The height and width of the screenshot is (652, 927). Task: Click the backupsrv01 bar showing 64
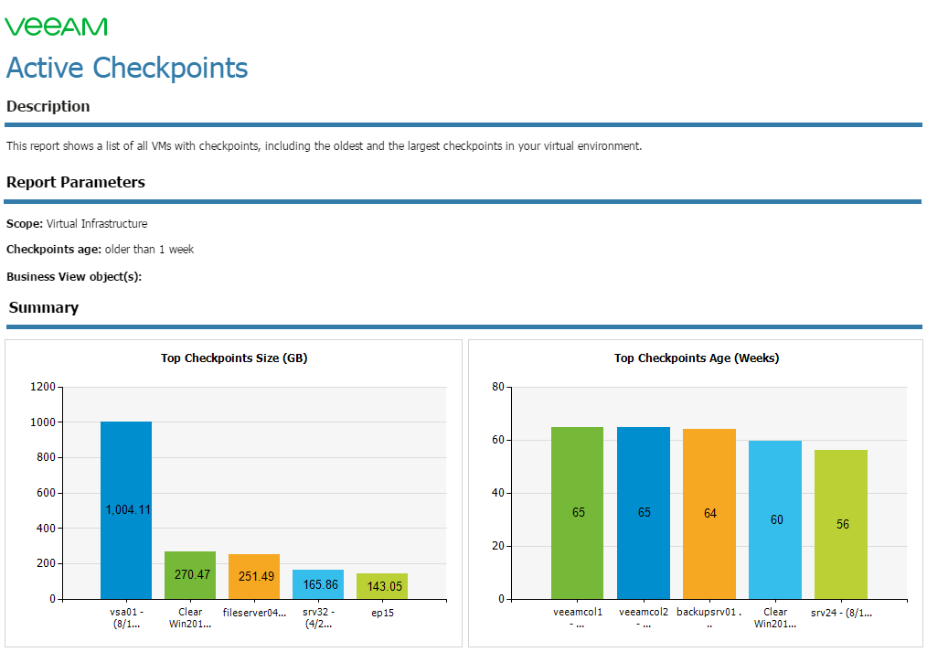click(709, 514)
